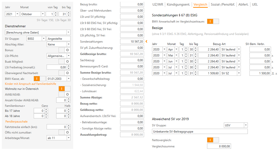
Task: Enable the AVAB/AEAB switch
Action: [64, 94]
